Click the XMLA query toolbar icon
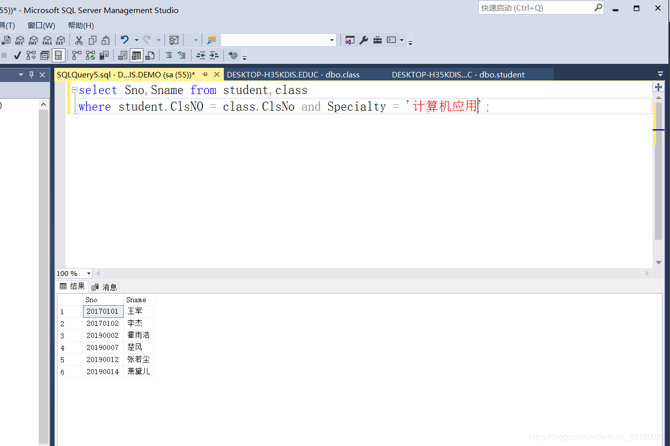The height and width of the screenshot is (446, 670). tap(47, 40)
